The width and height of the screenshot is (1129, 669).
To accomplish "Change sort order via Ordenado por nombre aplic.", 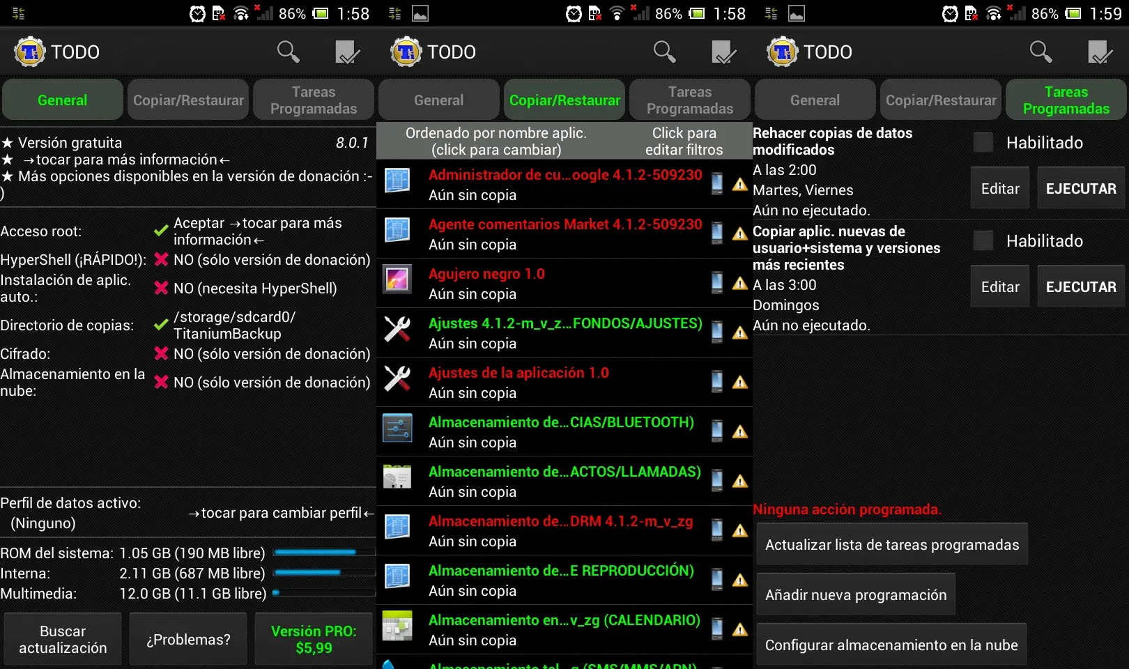I will click(x=496, y=141).
